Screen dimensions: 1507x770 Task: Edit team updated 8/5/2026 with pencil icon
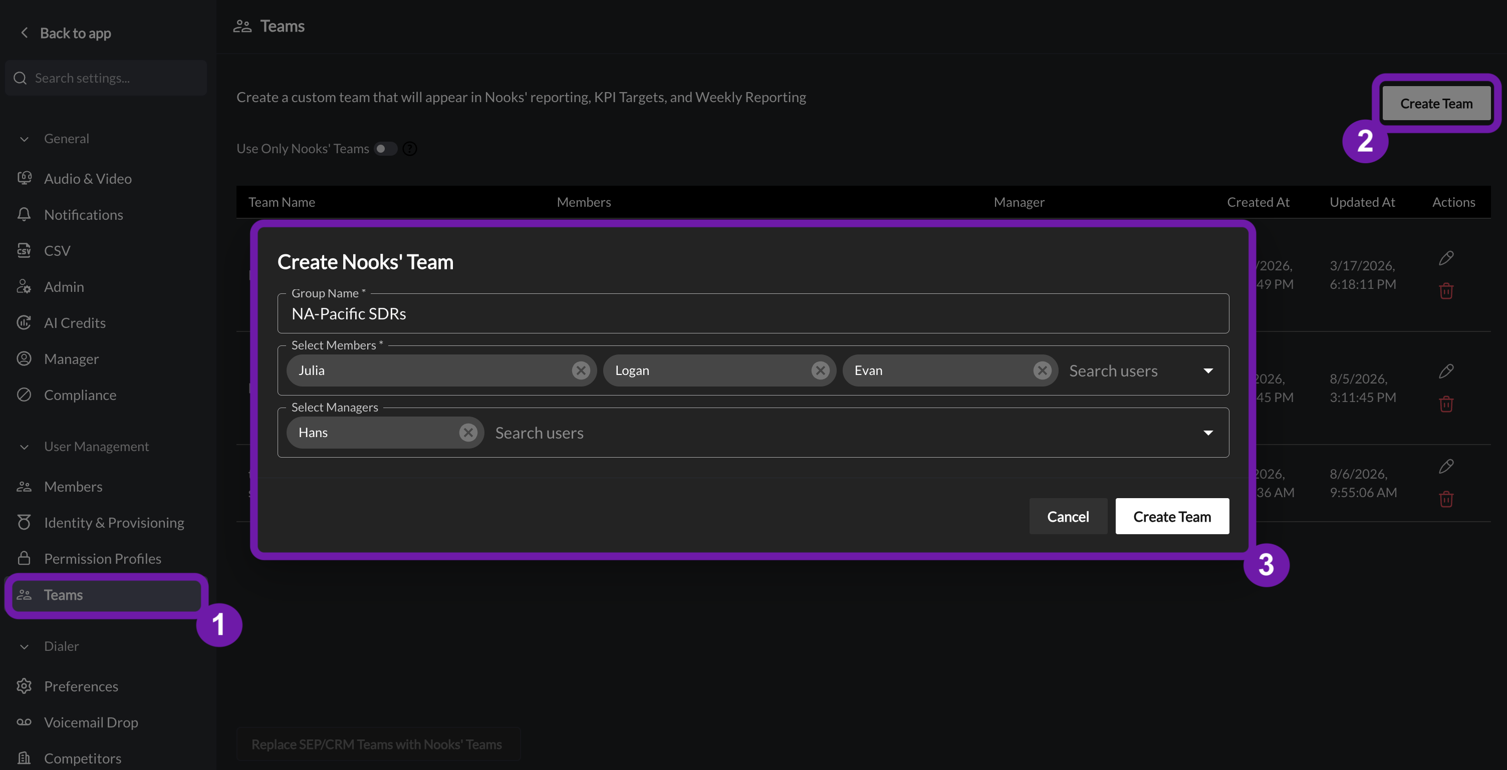point(1445,371)
